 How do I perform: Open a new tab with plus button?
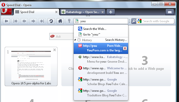click(x=111, y=12)
